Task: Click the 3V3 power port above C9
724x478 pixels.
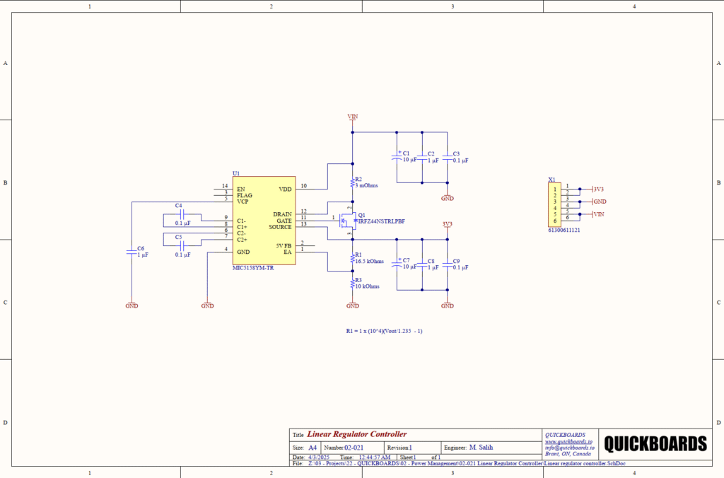Action: pos(447,226)
